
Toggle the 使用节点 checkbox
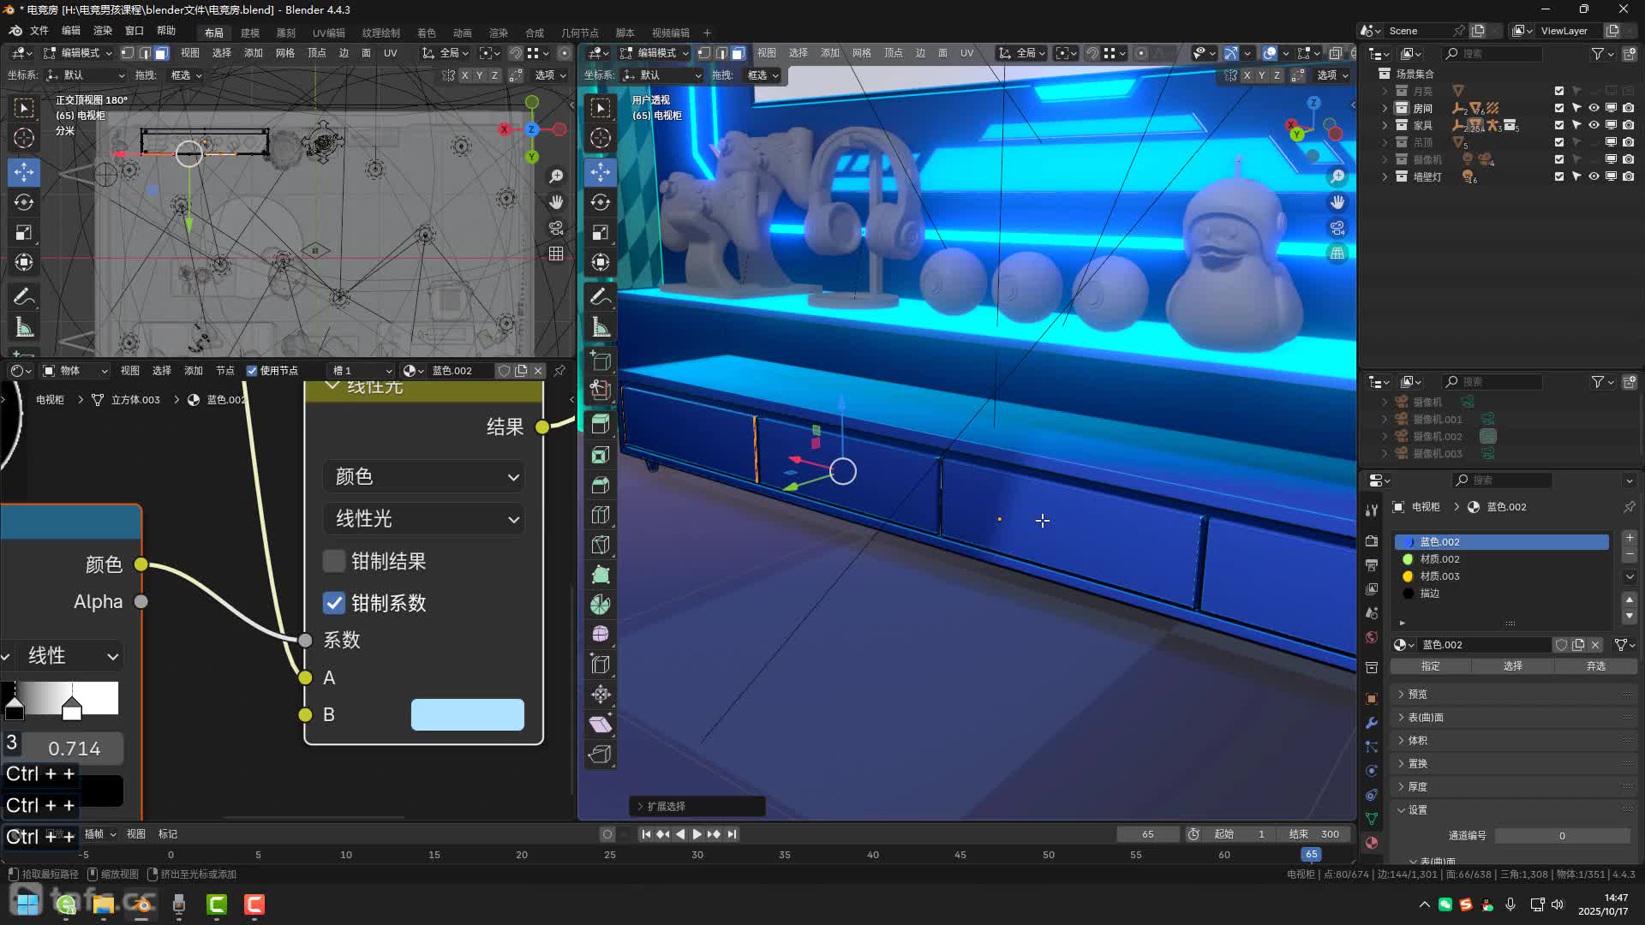point(252,371)
